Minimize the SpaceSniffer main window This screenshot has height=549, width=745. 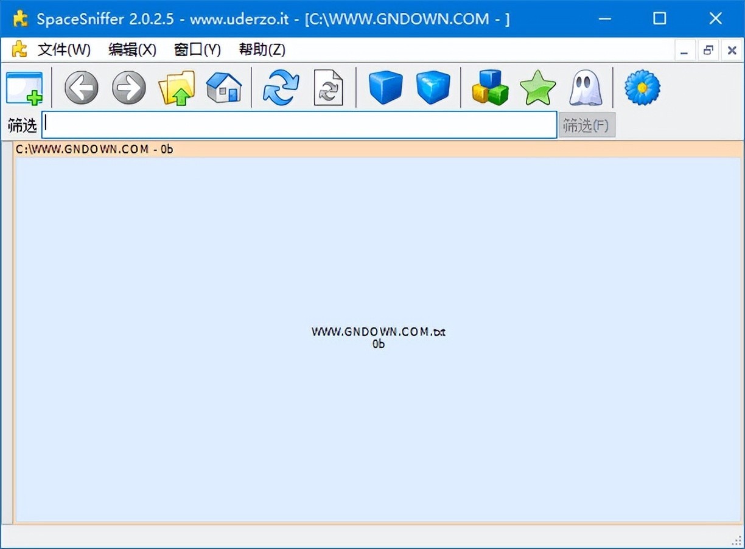tap(604, 19)
